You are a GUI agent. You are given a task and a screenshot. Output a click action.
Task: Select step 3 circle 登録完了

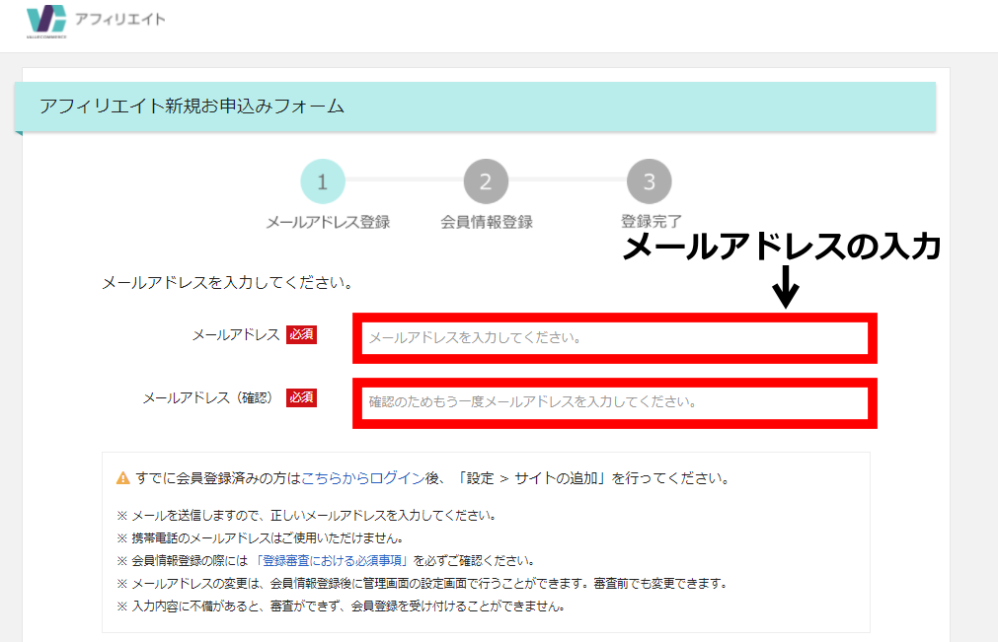coord(650,181)
